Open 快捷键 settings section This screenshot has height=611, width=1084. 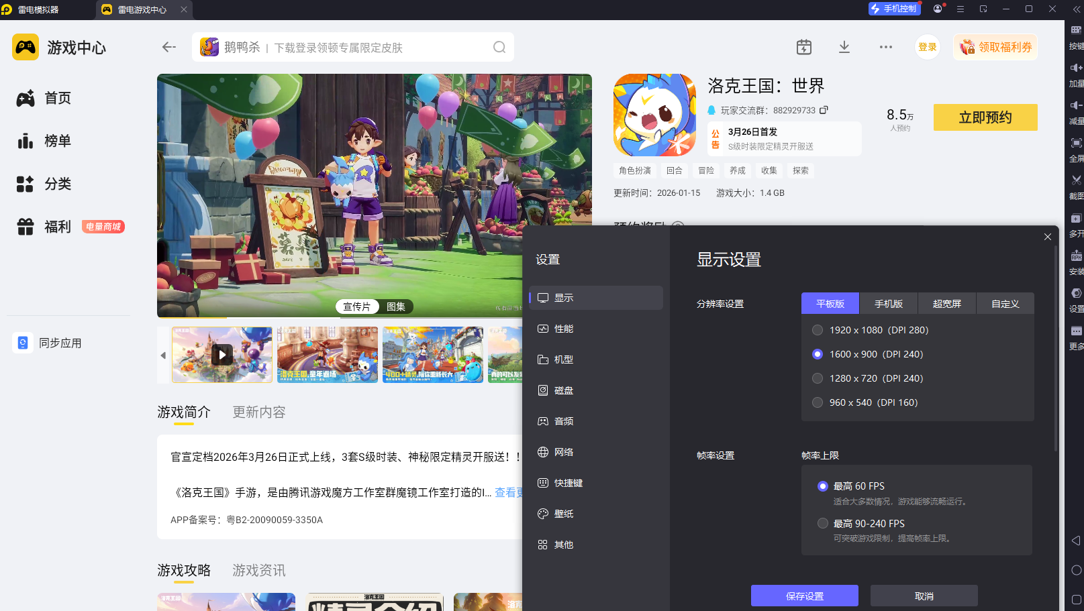click(x=596, y=483)
